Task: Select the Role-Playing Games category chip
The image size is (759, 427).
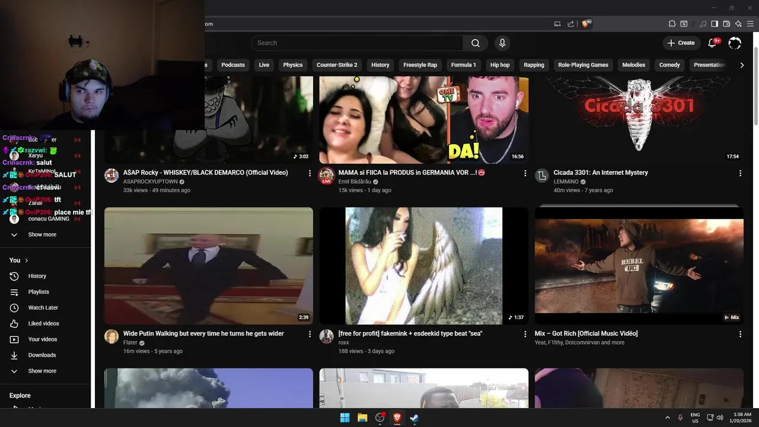Action: tap(583, 65)
